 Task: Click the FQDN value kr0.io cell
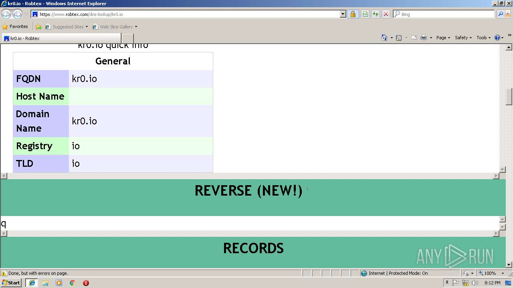click(141, 79)
